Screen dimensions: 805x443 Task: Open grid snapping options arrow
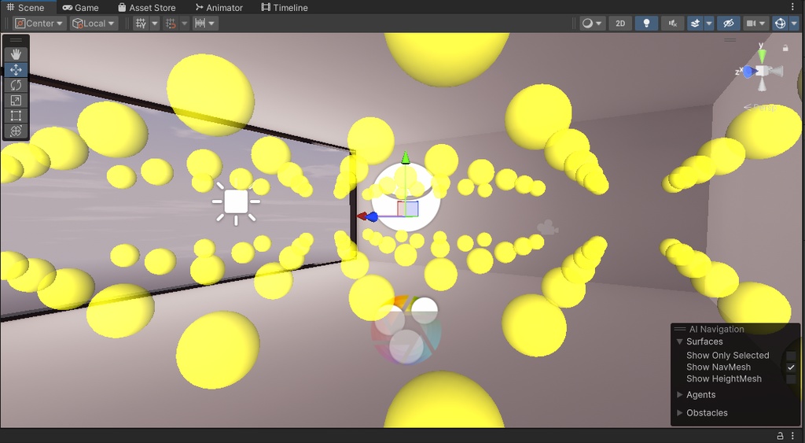coord(184,24)
